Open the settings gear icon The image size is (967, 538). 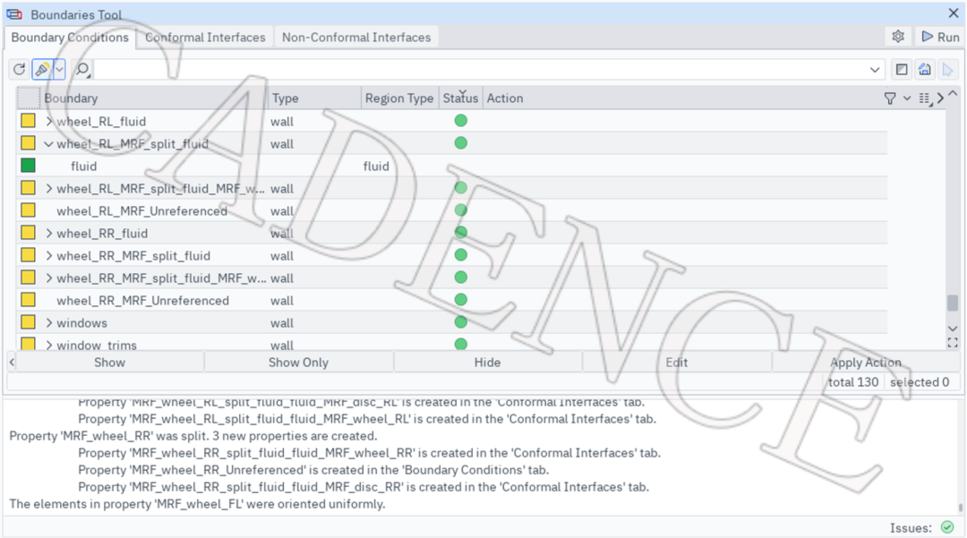pos(898,37)
